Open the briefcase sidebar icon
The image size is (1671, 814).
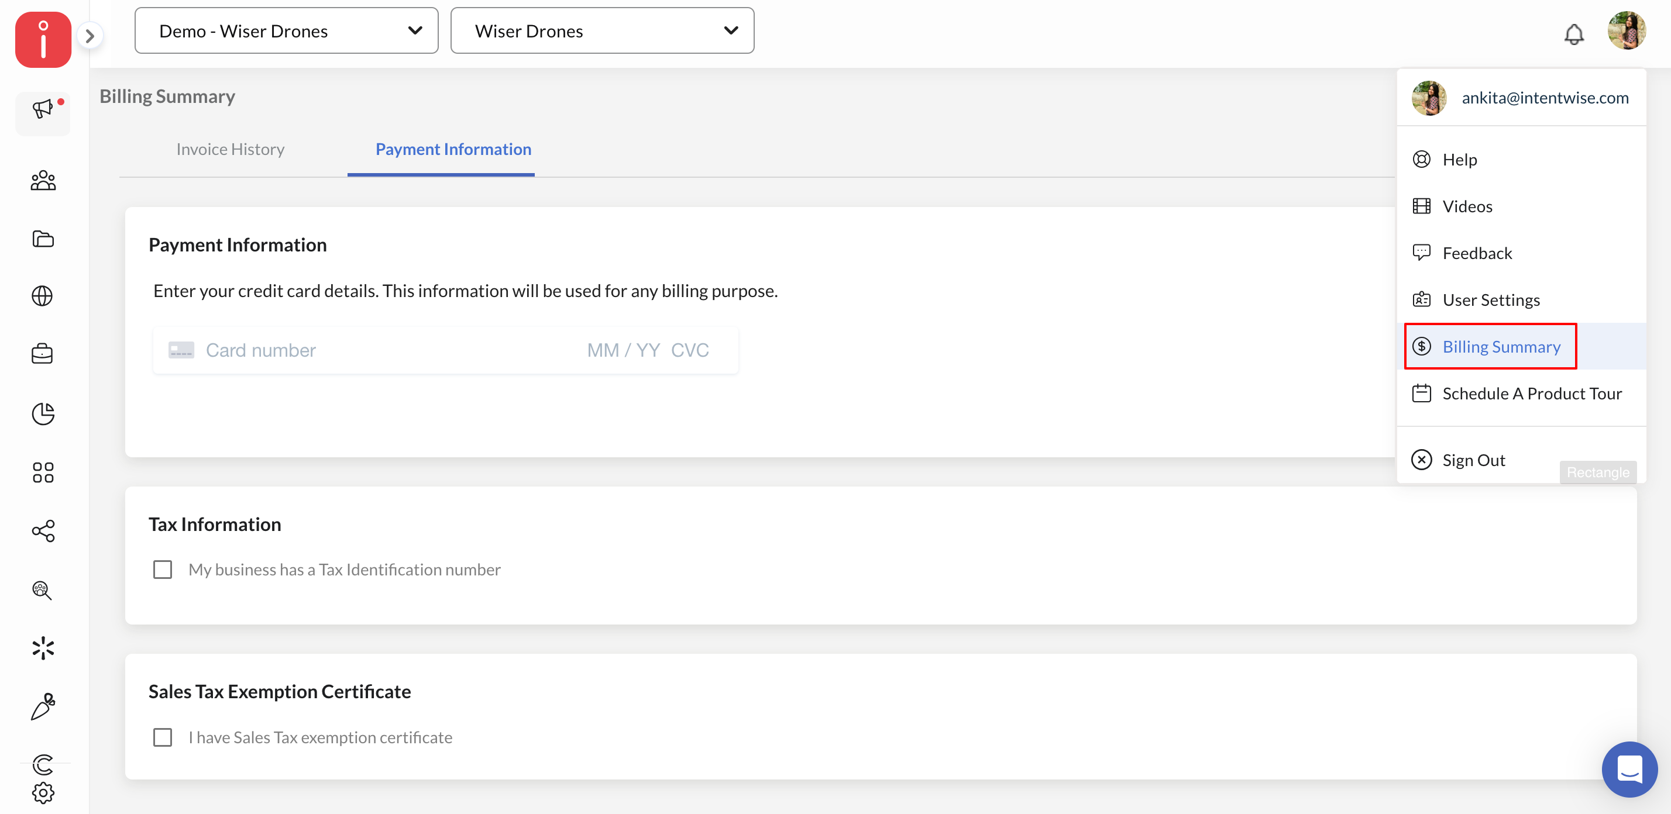pyautogui.click(x=43, y=354)
